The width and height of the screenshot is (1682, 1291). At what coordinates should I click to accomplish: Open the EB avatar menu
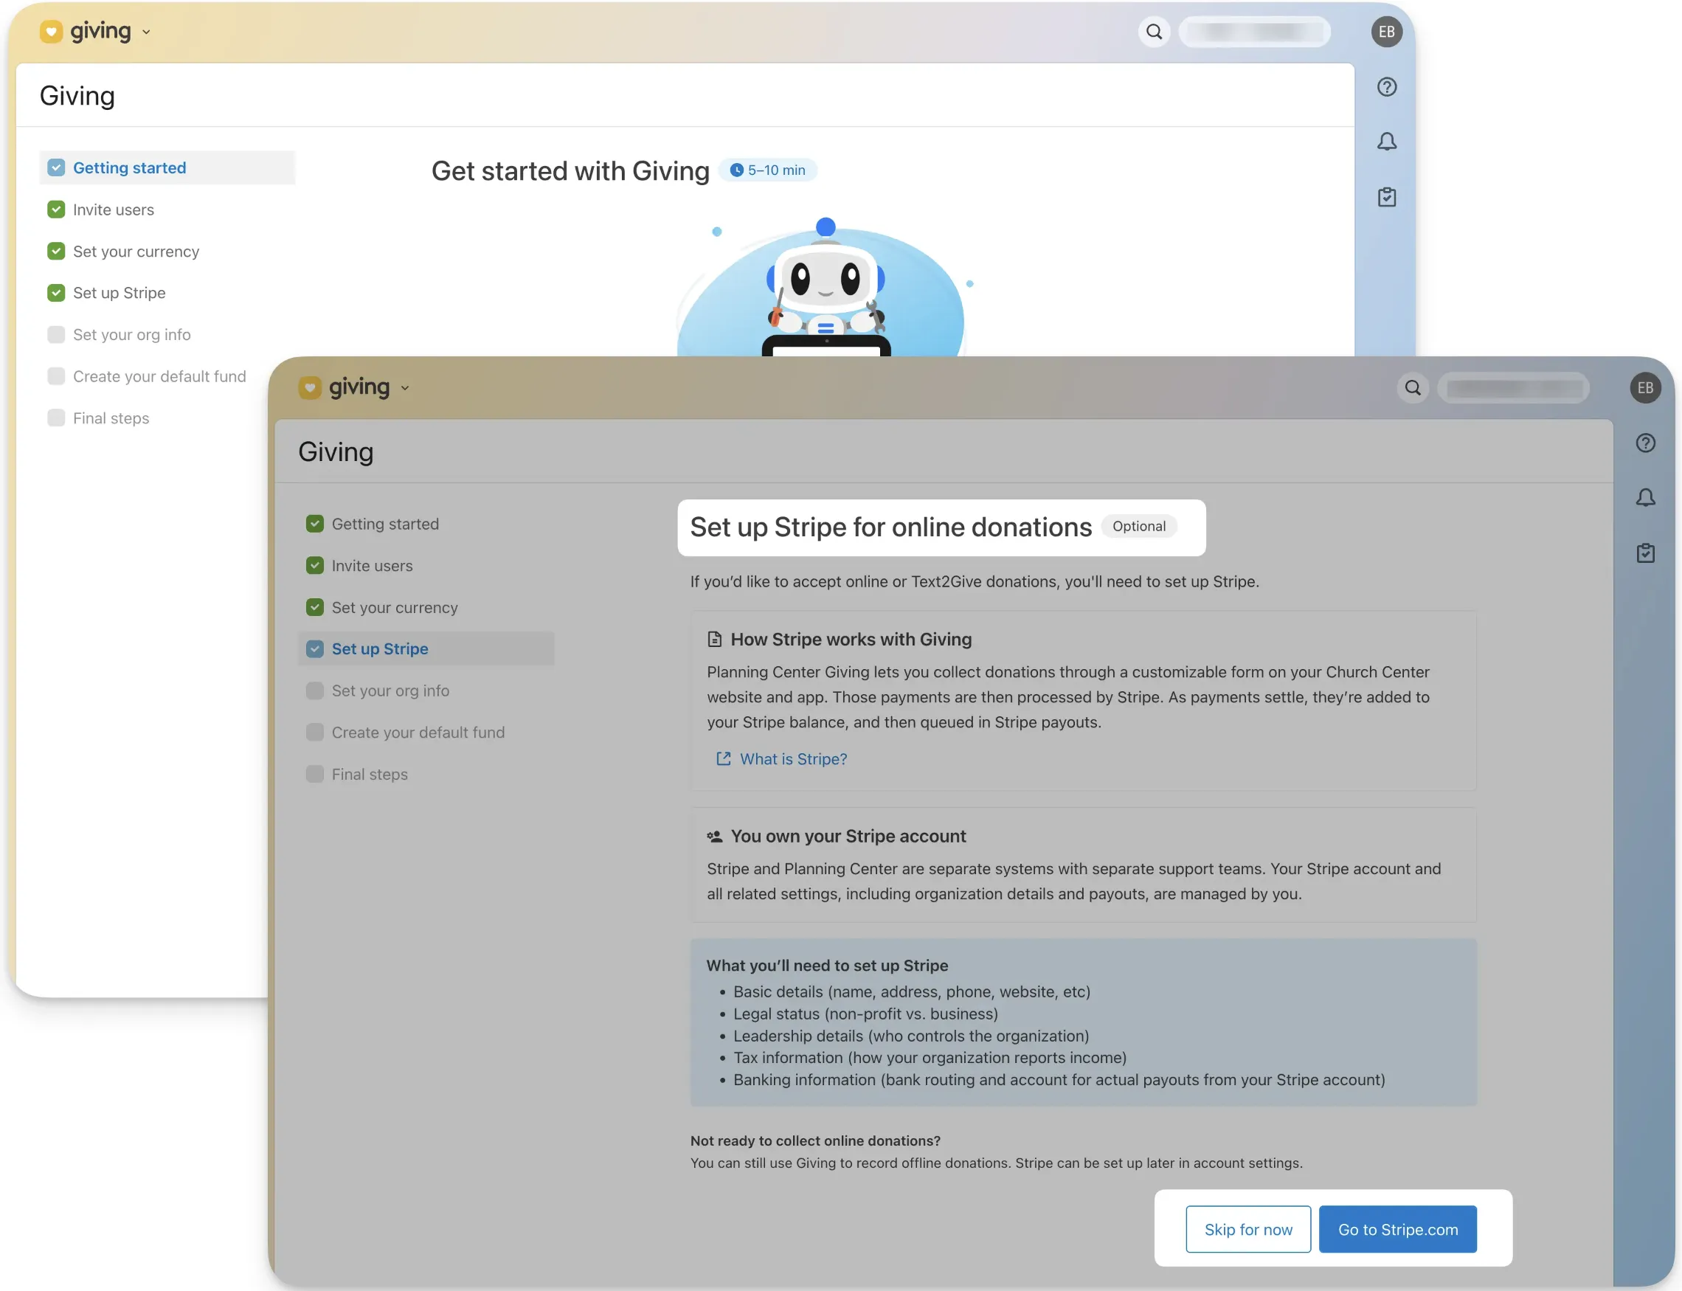1645,388
